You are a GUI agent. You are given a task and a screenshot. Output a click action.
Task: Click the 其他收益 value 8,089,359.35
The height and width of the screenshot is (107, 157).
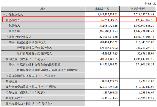(x=110, y=81)
